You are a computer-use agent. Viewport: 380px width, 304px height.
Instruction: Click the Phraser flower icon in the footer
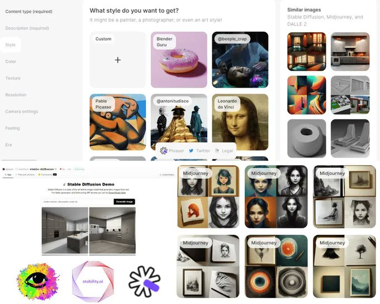point(164,150)
